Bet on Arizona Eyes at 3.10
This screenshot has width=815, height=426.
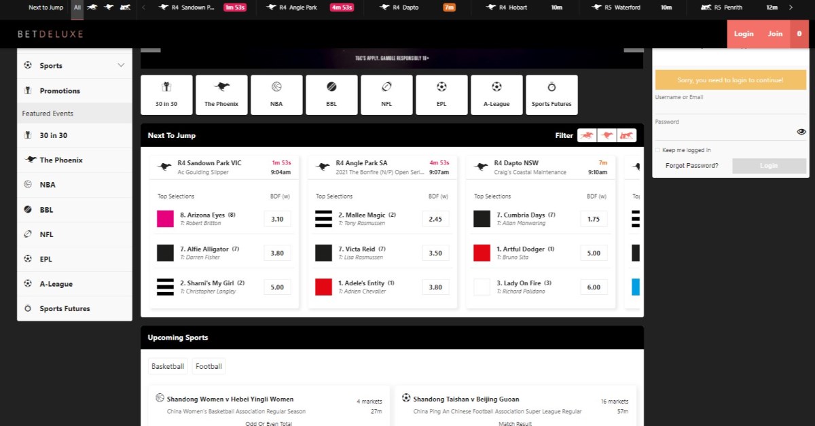point(277,219)
